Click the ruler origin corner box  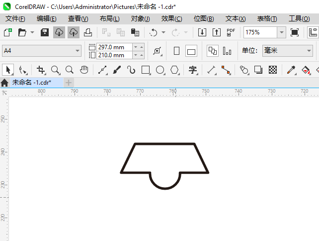point(4,92)
